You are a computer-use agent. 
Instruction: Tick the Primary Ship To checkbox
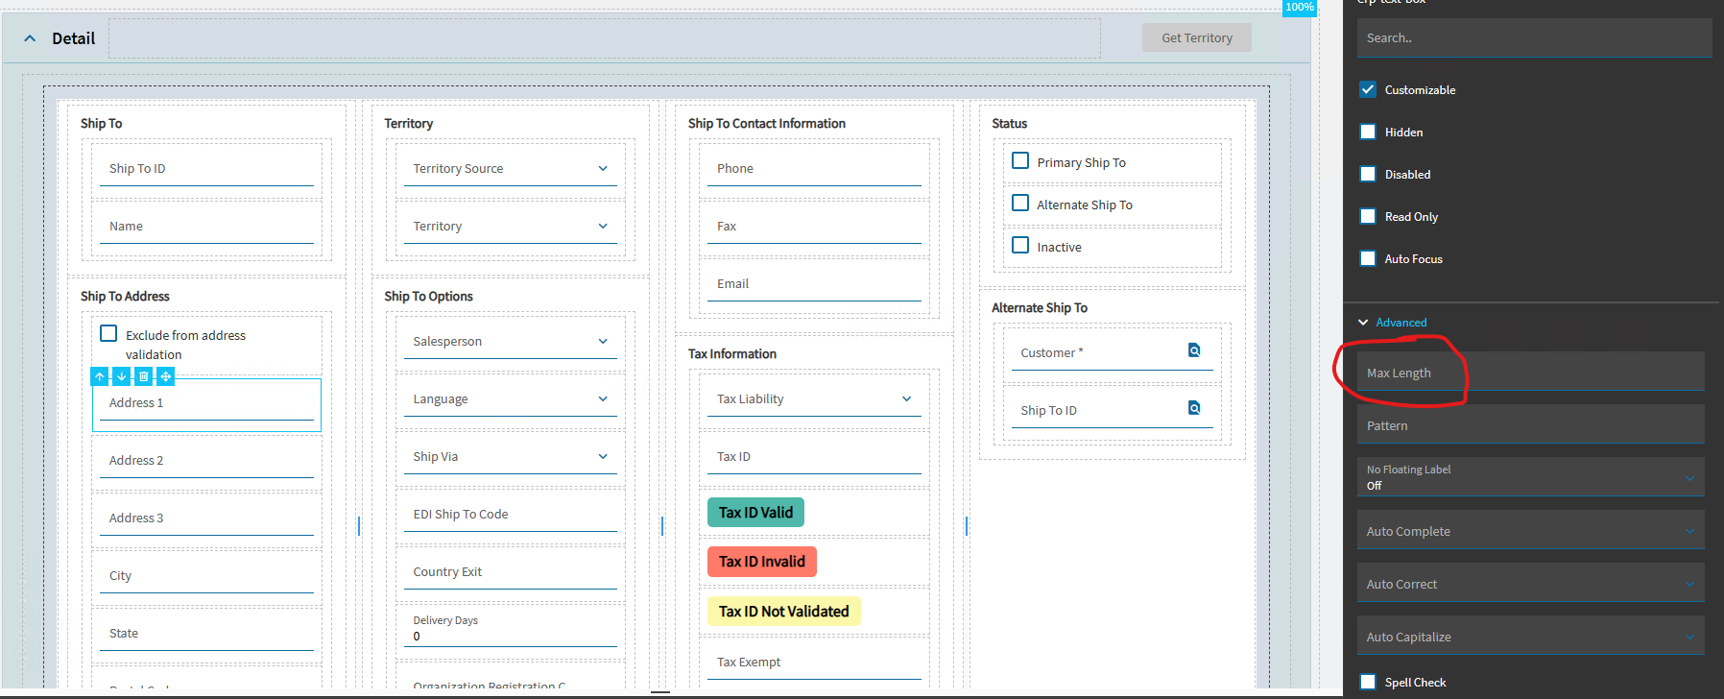click(1020, 161)
